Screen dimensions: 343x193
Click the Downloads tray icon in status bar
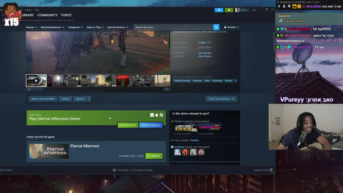point(114,170)
